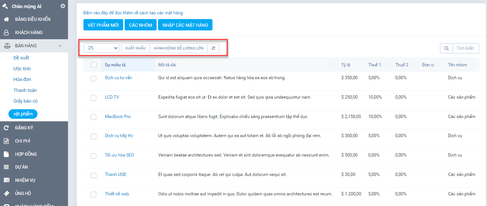Click the search magnifier icon

coord(446,48)
